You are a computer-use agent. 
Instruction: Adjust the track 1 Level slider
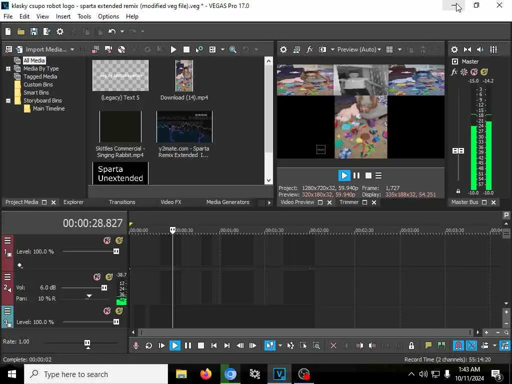[x=116, y=251]
